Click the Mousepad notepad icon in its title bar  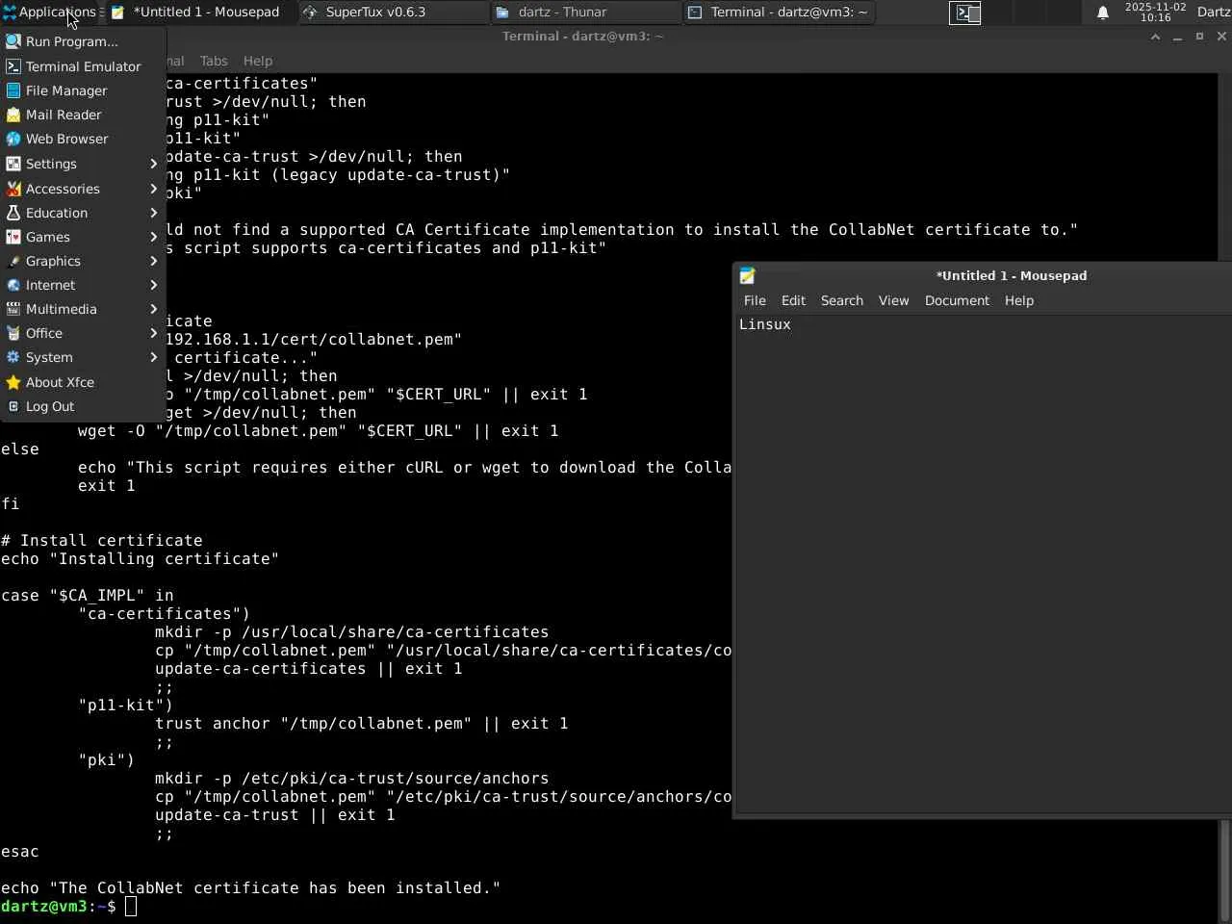[x=748, y=275]
